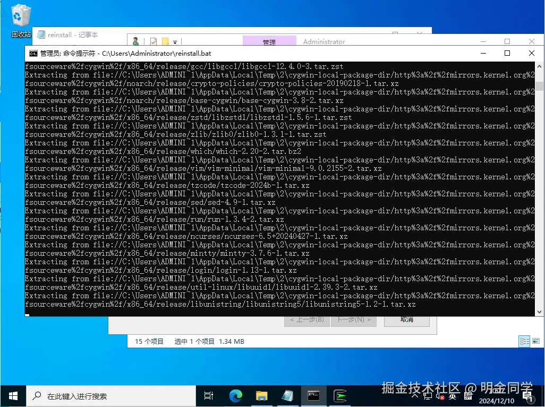This screenshot has width=545, height=407.
Task: Click the taskbar search box
Action: [x=111, y=396]
